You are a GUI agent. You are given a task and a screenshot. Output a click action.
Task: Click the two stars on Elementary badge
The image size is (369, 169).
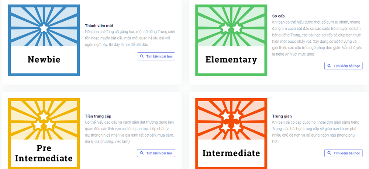(x=231, y=28)
